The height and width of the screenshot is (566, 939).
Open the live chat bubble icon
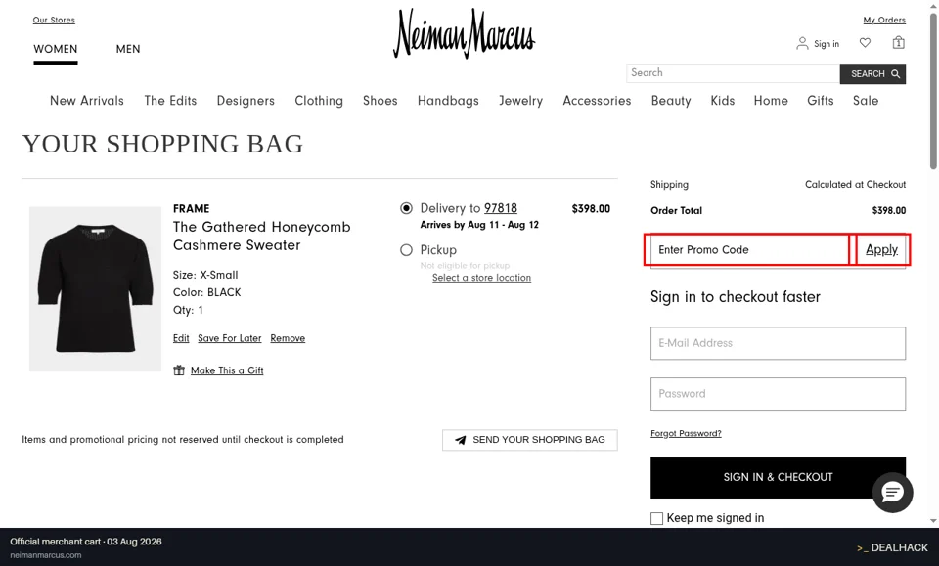892,492
